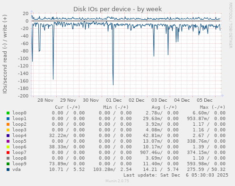Click the -100 y-axis label
Screen dimensions: 235x186
pos(23,58)
